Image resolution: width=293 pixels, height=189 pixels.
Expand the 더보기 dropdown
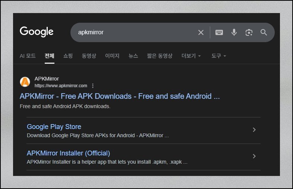(191, 56)
